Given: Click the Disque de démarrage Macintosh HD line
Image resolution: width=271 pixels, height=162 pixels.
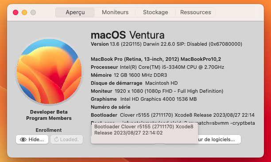Looking at the screenshot, I should tap(134, 83).
